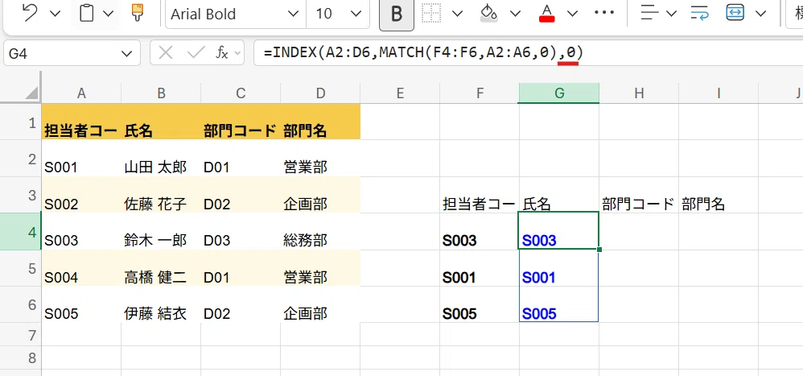
Task: Click the Select All corner triangle
Action: [31, 93]
